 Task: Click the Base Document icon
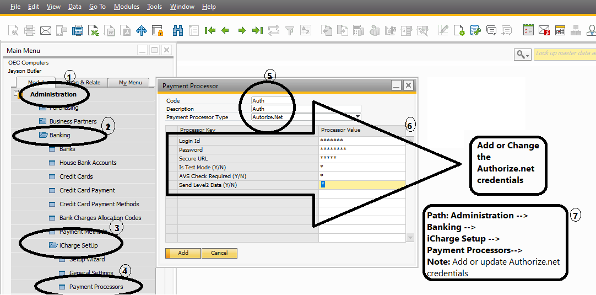[326, 30]
